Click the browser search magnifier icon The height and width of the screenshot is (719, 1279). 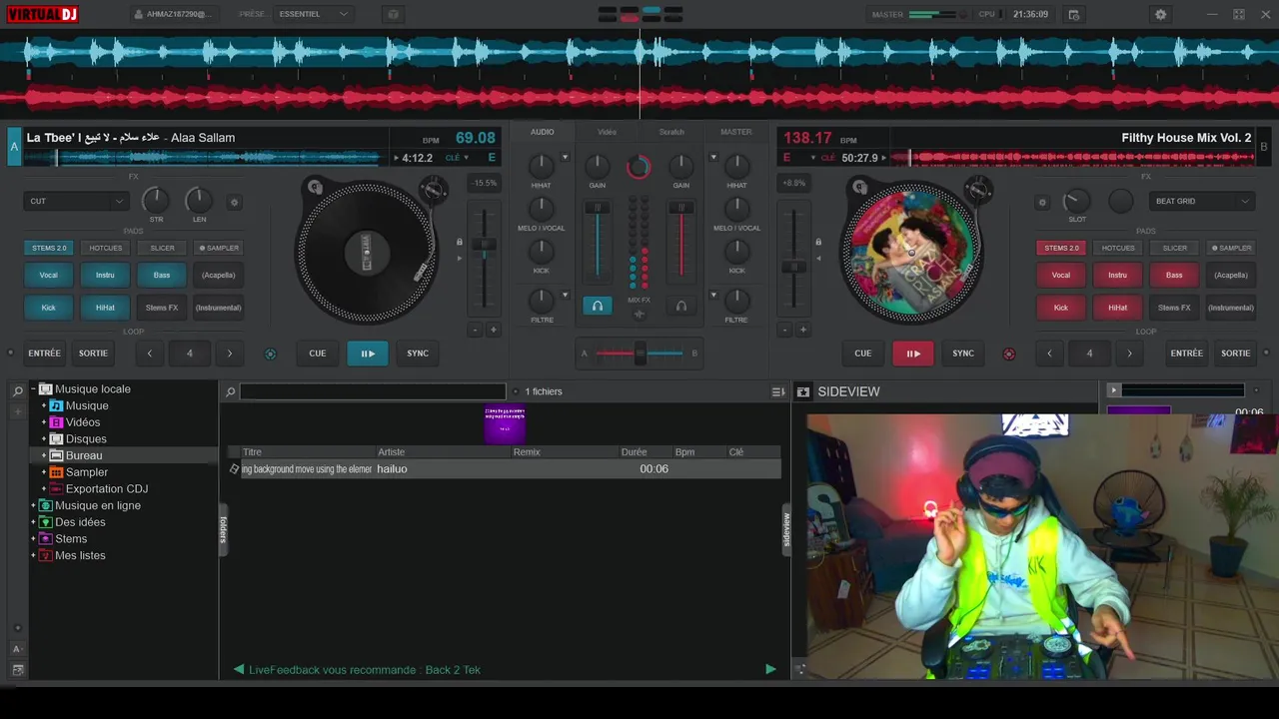(230, 391)
